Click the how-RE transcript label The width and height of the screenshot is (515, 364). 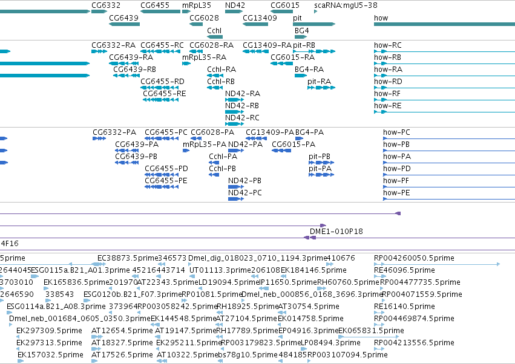click(387, 106)
